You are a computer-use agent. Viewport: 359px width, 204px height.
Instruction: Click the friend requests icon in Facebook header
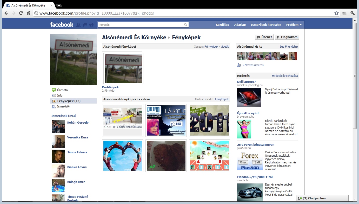78,25
